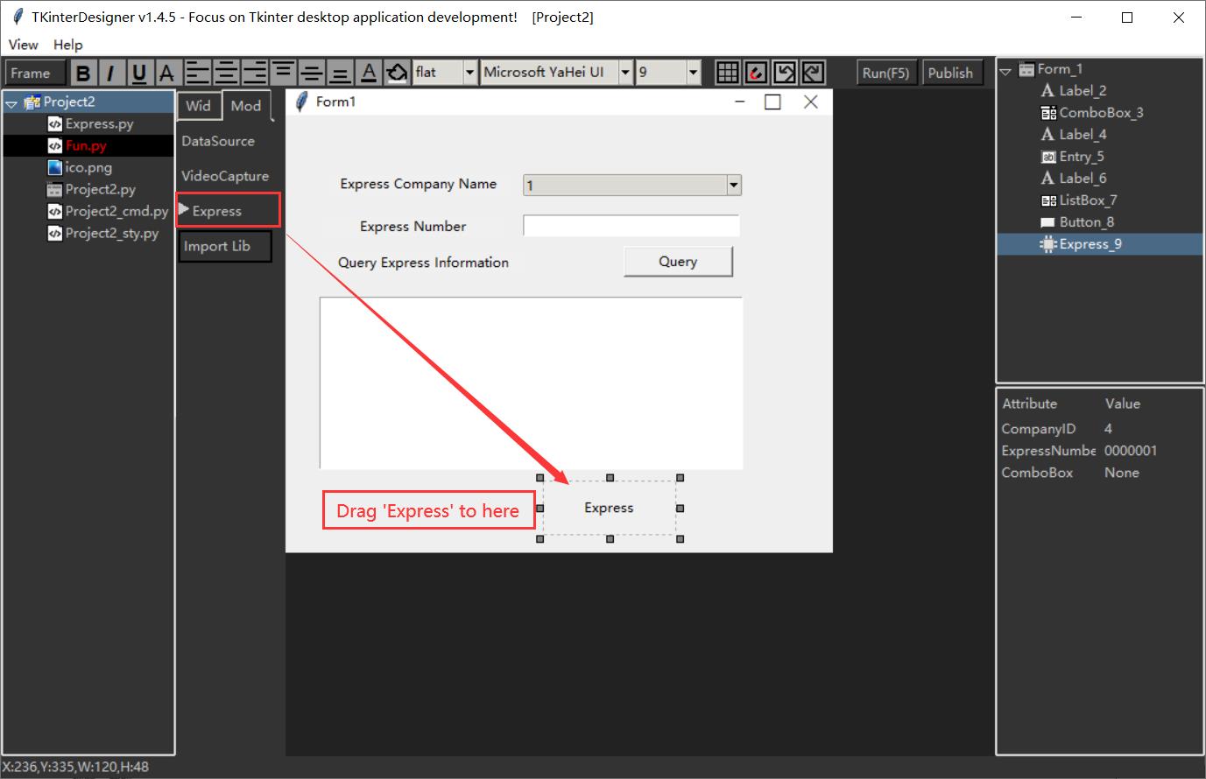Click the Import Lib button
Image resolution: width=1206 pixels, height=779 pixels.
click(223, 246)
